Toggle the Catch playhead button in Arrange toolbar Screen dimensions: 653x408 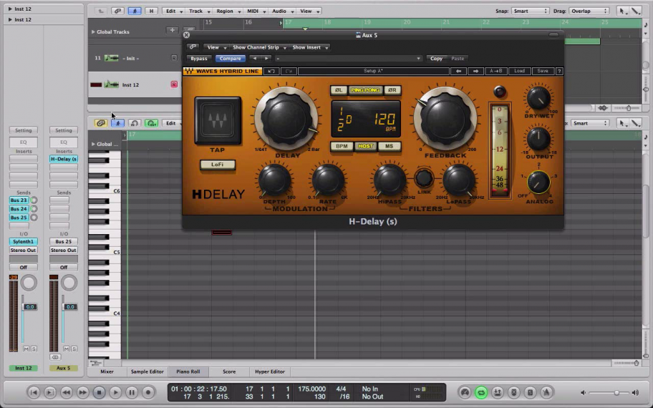pos(134,11)
